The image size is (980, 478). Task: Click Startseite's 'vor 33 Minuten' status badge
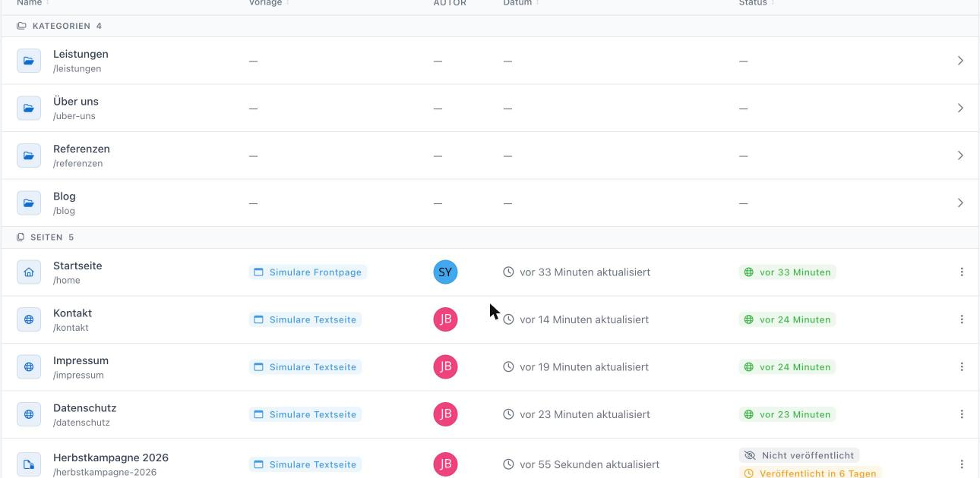pyautogui.click(x=787, y=272)
